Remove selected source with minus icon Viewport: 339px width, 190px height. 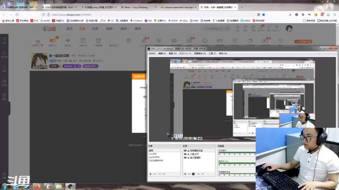tap(189, 174)
